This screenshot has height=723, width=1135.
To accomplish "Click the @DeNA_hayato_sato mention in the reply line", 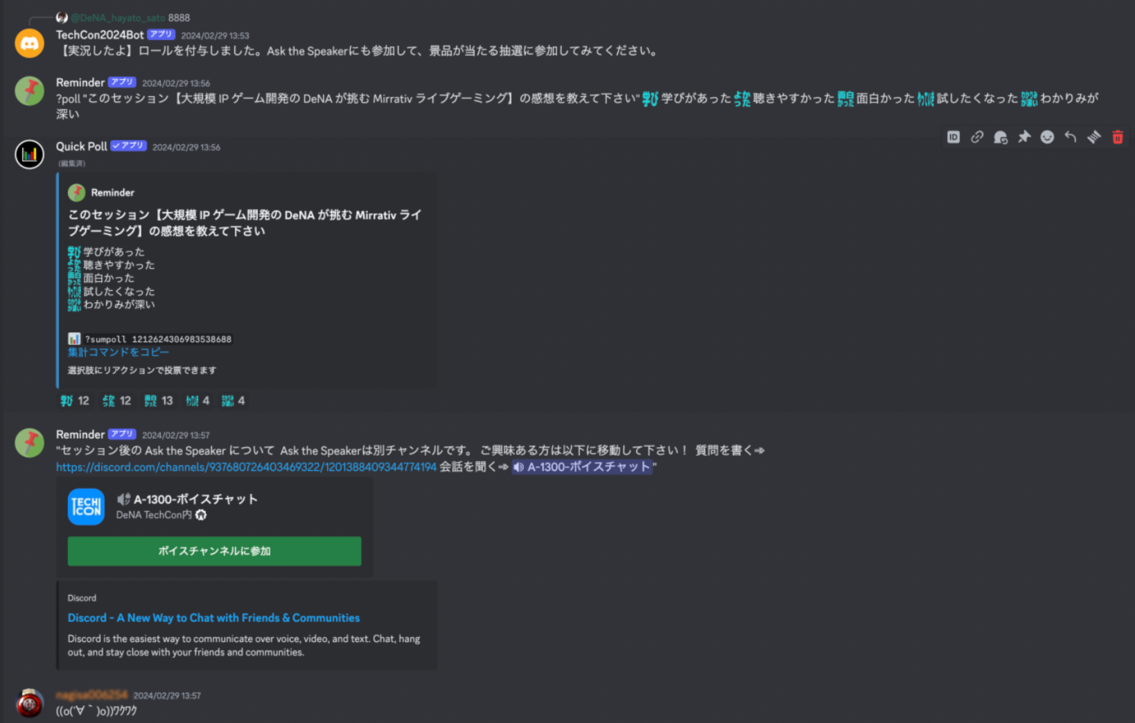I will pyautogui.click(x=118, y=17).
